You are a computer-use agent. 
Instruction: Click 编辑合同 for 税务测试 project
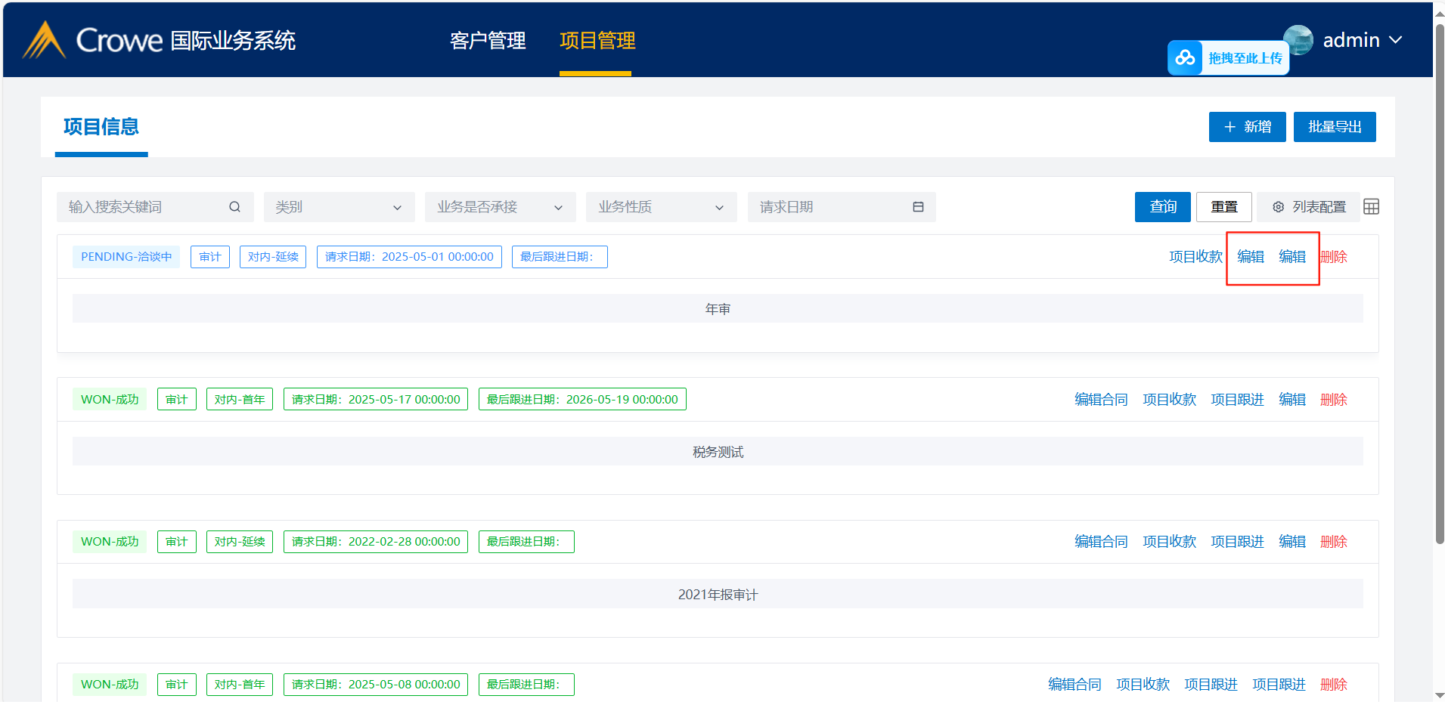(1101, 400)
